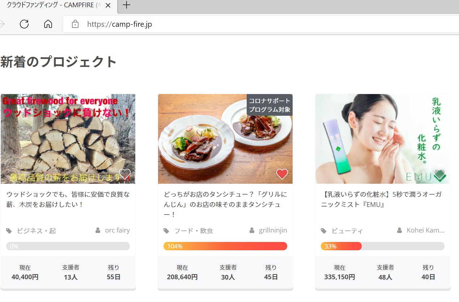459x302 pixels.
Task: Click the tag icon beside ビューティ
Action: 324,231
